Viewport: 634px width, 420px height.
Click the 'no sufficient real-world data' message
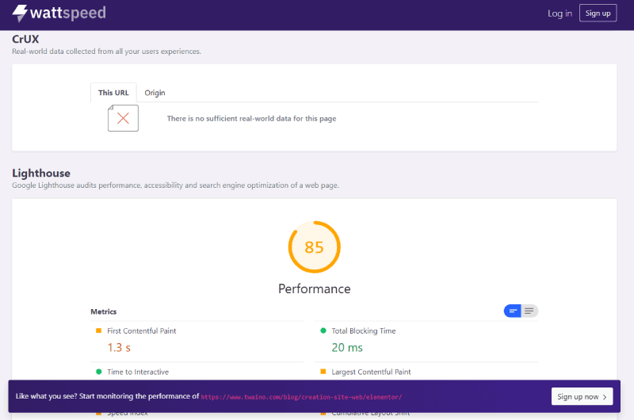[251, 118]
